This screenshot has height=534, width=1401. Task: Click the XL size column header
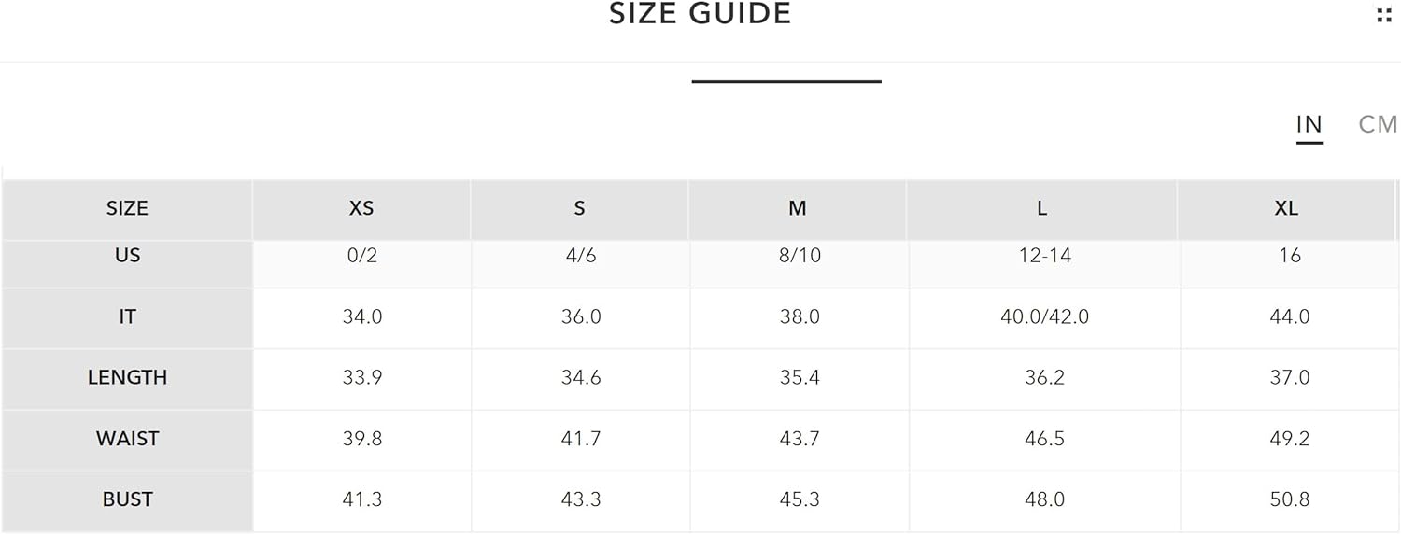click(x=1286, y=209)
